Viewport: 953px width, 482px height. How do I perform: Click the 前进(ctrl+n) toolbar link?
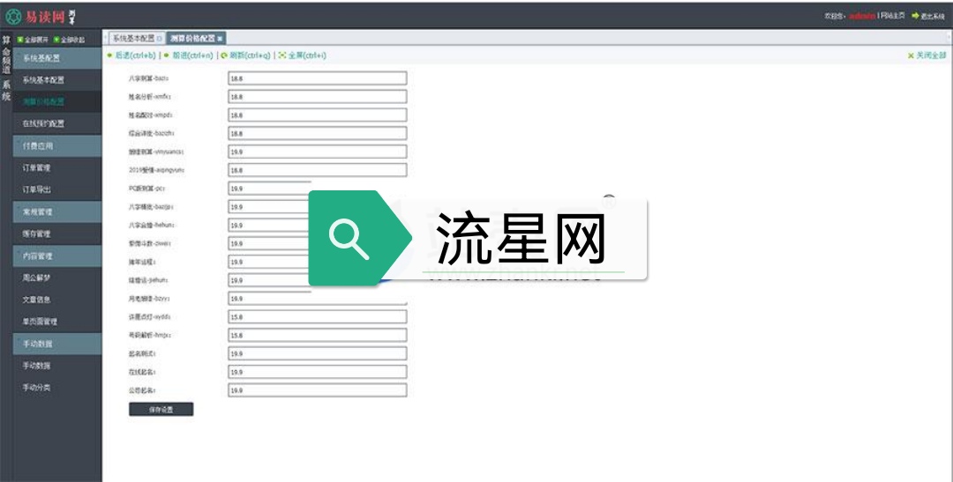[192, 56]
